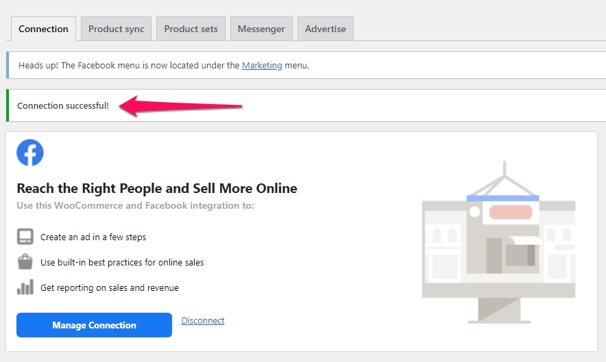Click the storefront monitor illustration

click(498, 242)
